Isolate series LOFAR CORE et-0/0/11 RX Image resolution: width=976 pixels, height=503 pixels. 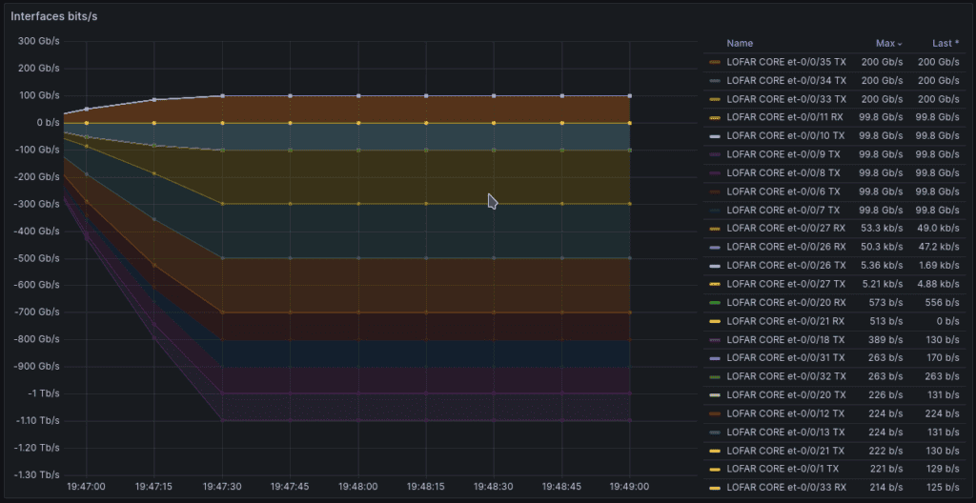point(786,118)
